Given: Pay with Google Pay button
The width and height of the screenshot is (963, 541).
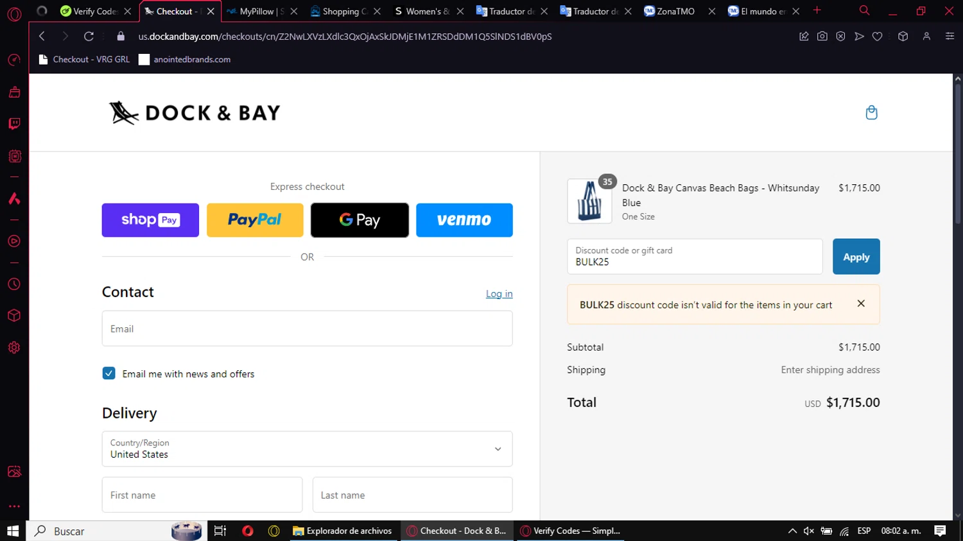Looking at the screenshot, I should point(360,220).
